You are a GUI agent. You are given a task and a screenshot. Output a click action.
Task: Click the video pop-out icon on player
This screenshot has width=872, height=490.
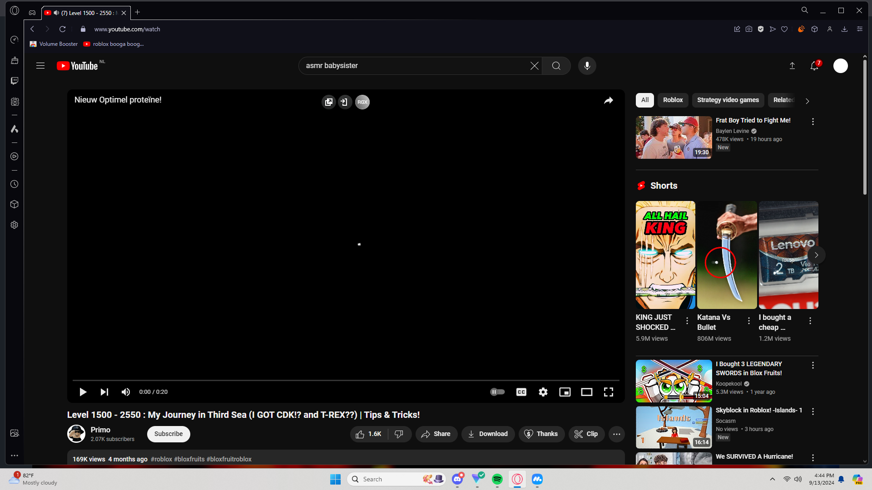[x=329, y=102]
